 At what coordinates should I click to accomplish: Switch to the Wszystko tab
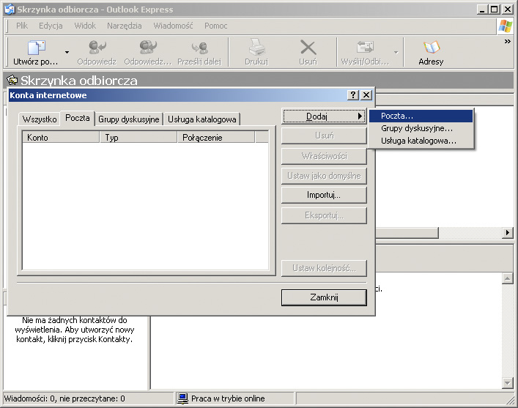[x=40, y=119]
